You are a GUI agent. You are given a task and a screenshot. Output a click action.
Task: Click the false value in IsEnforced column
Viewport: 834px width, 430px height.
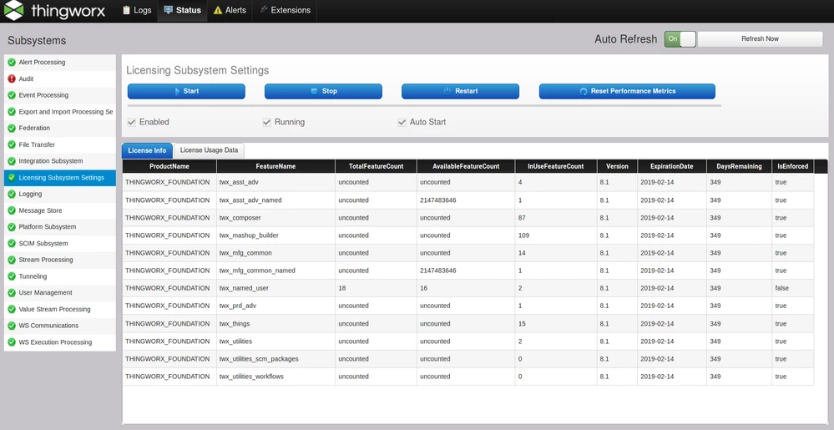(x=782, y=288)
